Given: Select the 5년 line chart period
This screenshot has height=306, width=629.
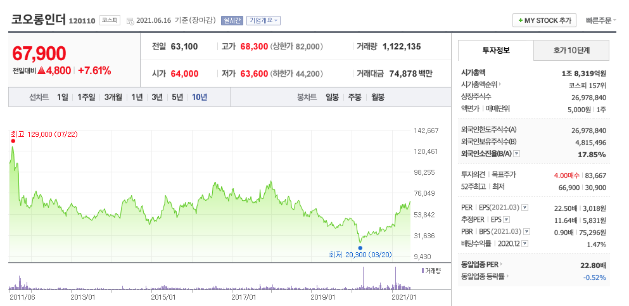Looking at the screenshot, I should click(x=177, y=97).
